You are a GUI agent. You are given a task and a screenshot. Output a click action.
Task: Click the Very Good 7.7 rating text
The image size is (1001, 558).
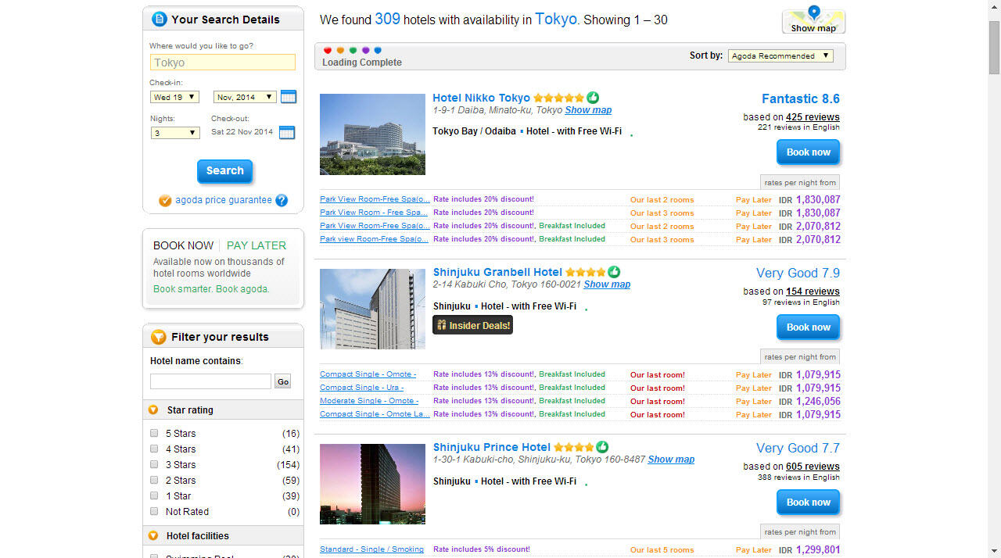(798, 448)
